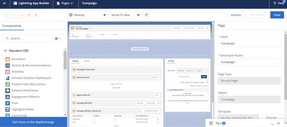The height and width of the screenshot is (127, 287).
Task: Toggle Is Default checkbox for Sent row
Action: [x=94, y=122]
